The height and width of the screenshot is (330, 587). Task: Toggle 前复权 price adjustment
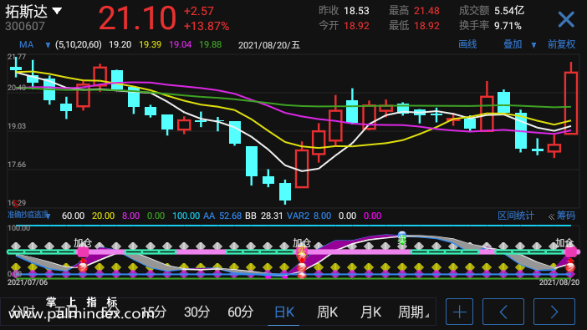[562, 44]
